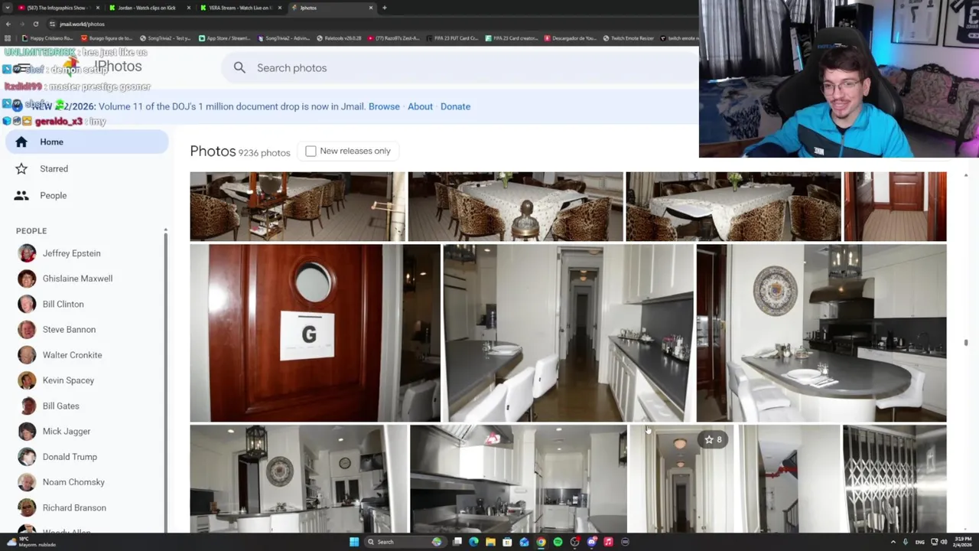This screenshot has width=979, height=551.
Task: Select Steve Bannon in the People list
Action: pyautogui.click(x=69, y=329)
